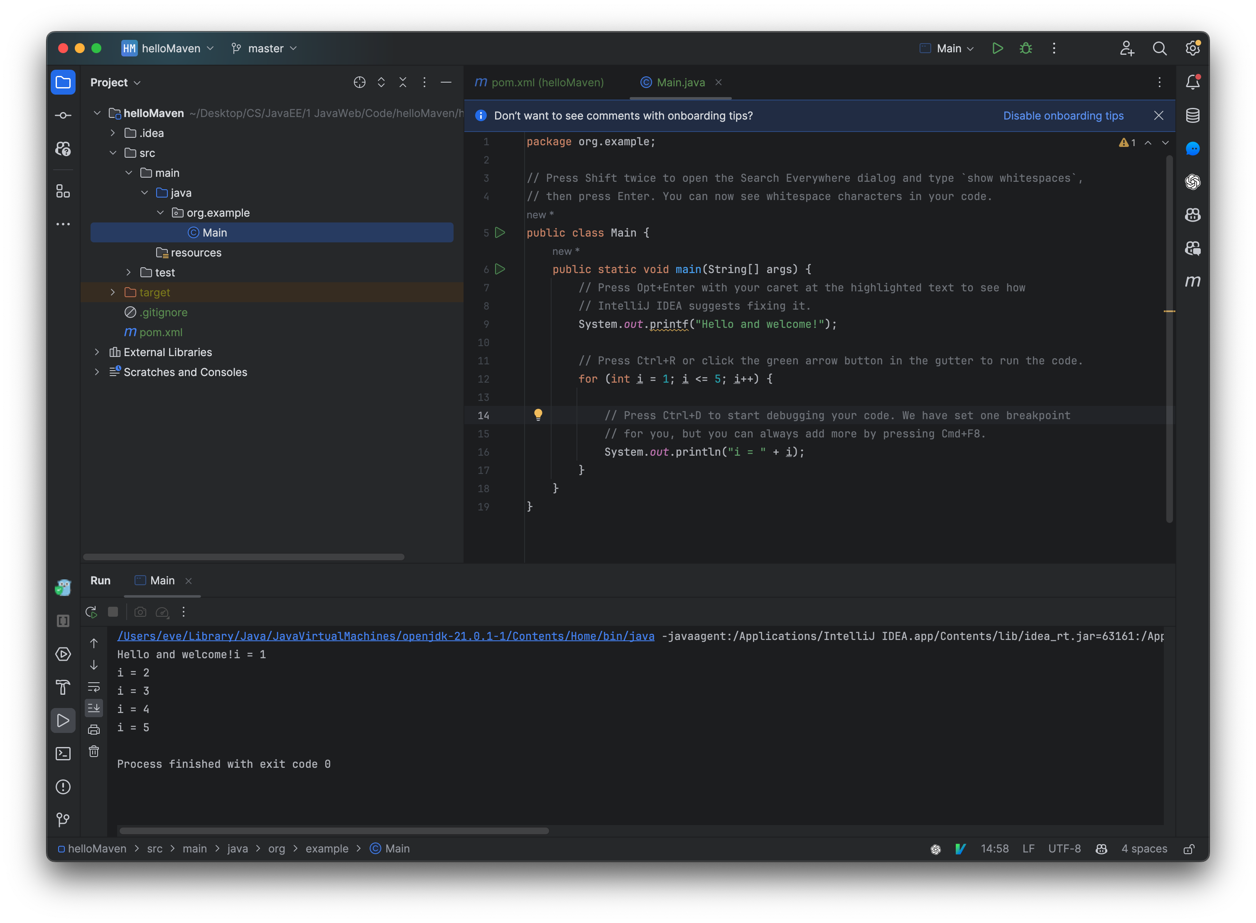This screenshot has width=1256, height=923.
Task: Open Search Everywhere with the magnifier
Action: (x=1160, y=49)
